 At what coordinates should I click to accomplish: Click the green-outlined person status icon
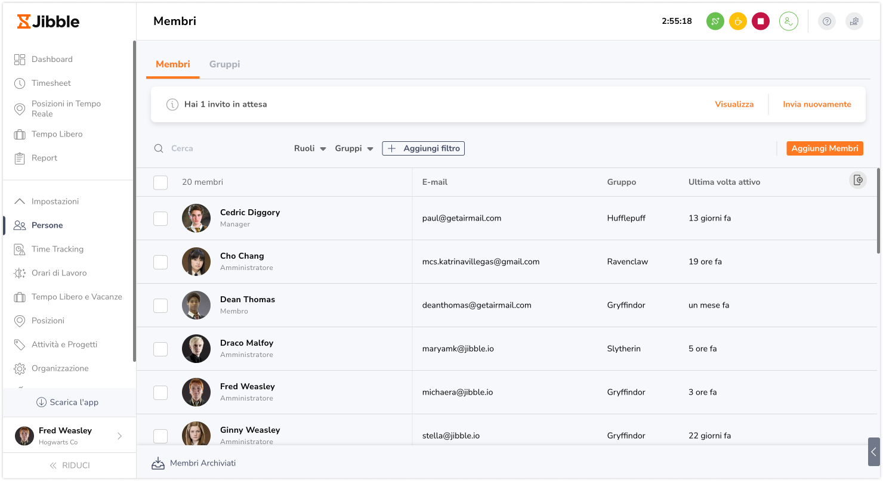789,21
